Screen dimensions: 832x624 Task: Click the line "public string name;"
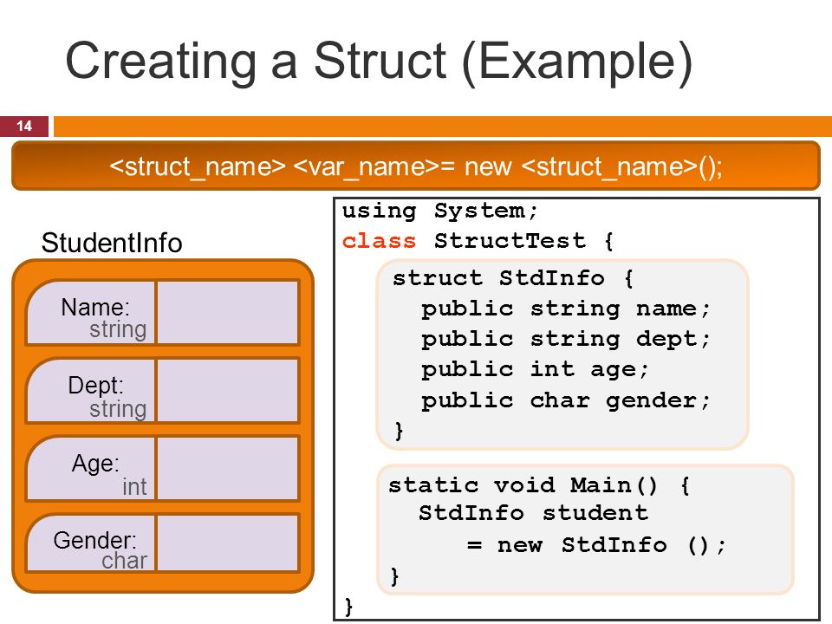[x=566, y=309]
